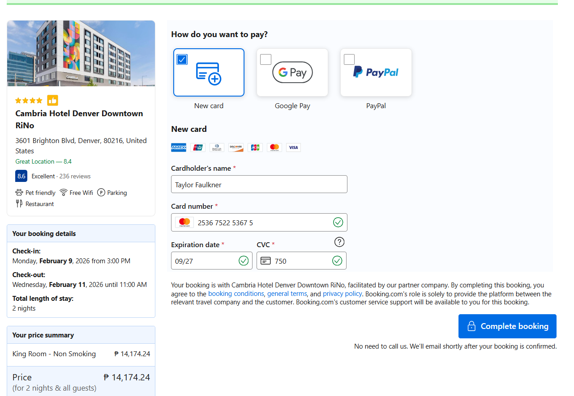This screenshot has width=574, height=396.
Task: Click the Cambria Hotel Denver Downtown RiNo title
Action: click(79, 119)
